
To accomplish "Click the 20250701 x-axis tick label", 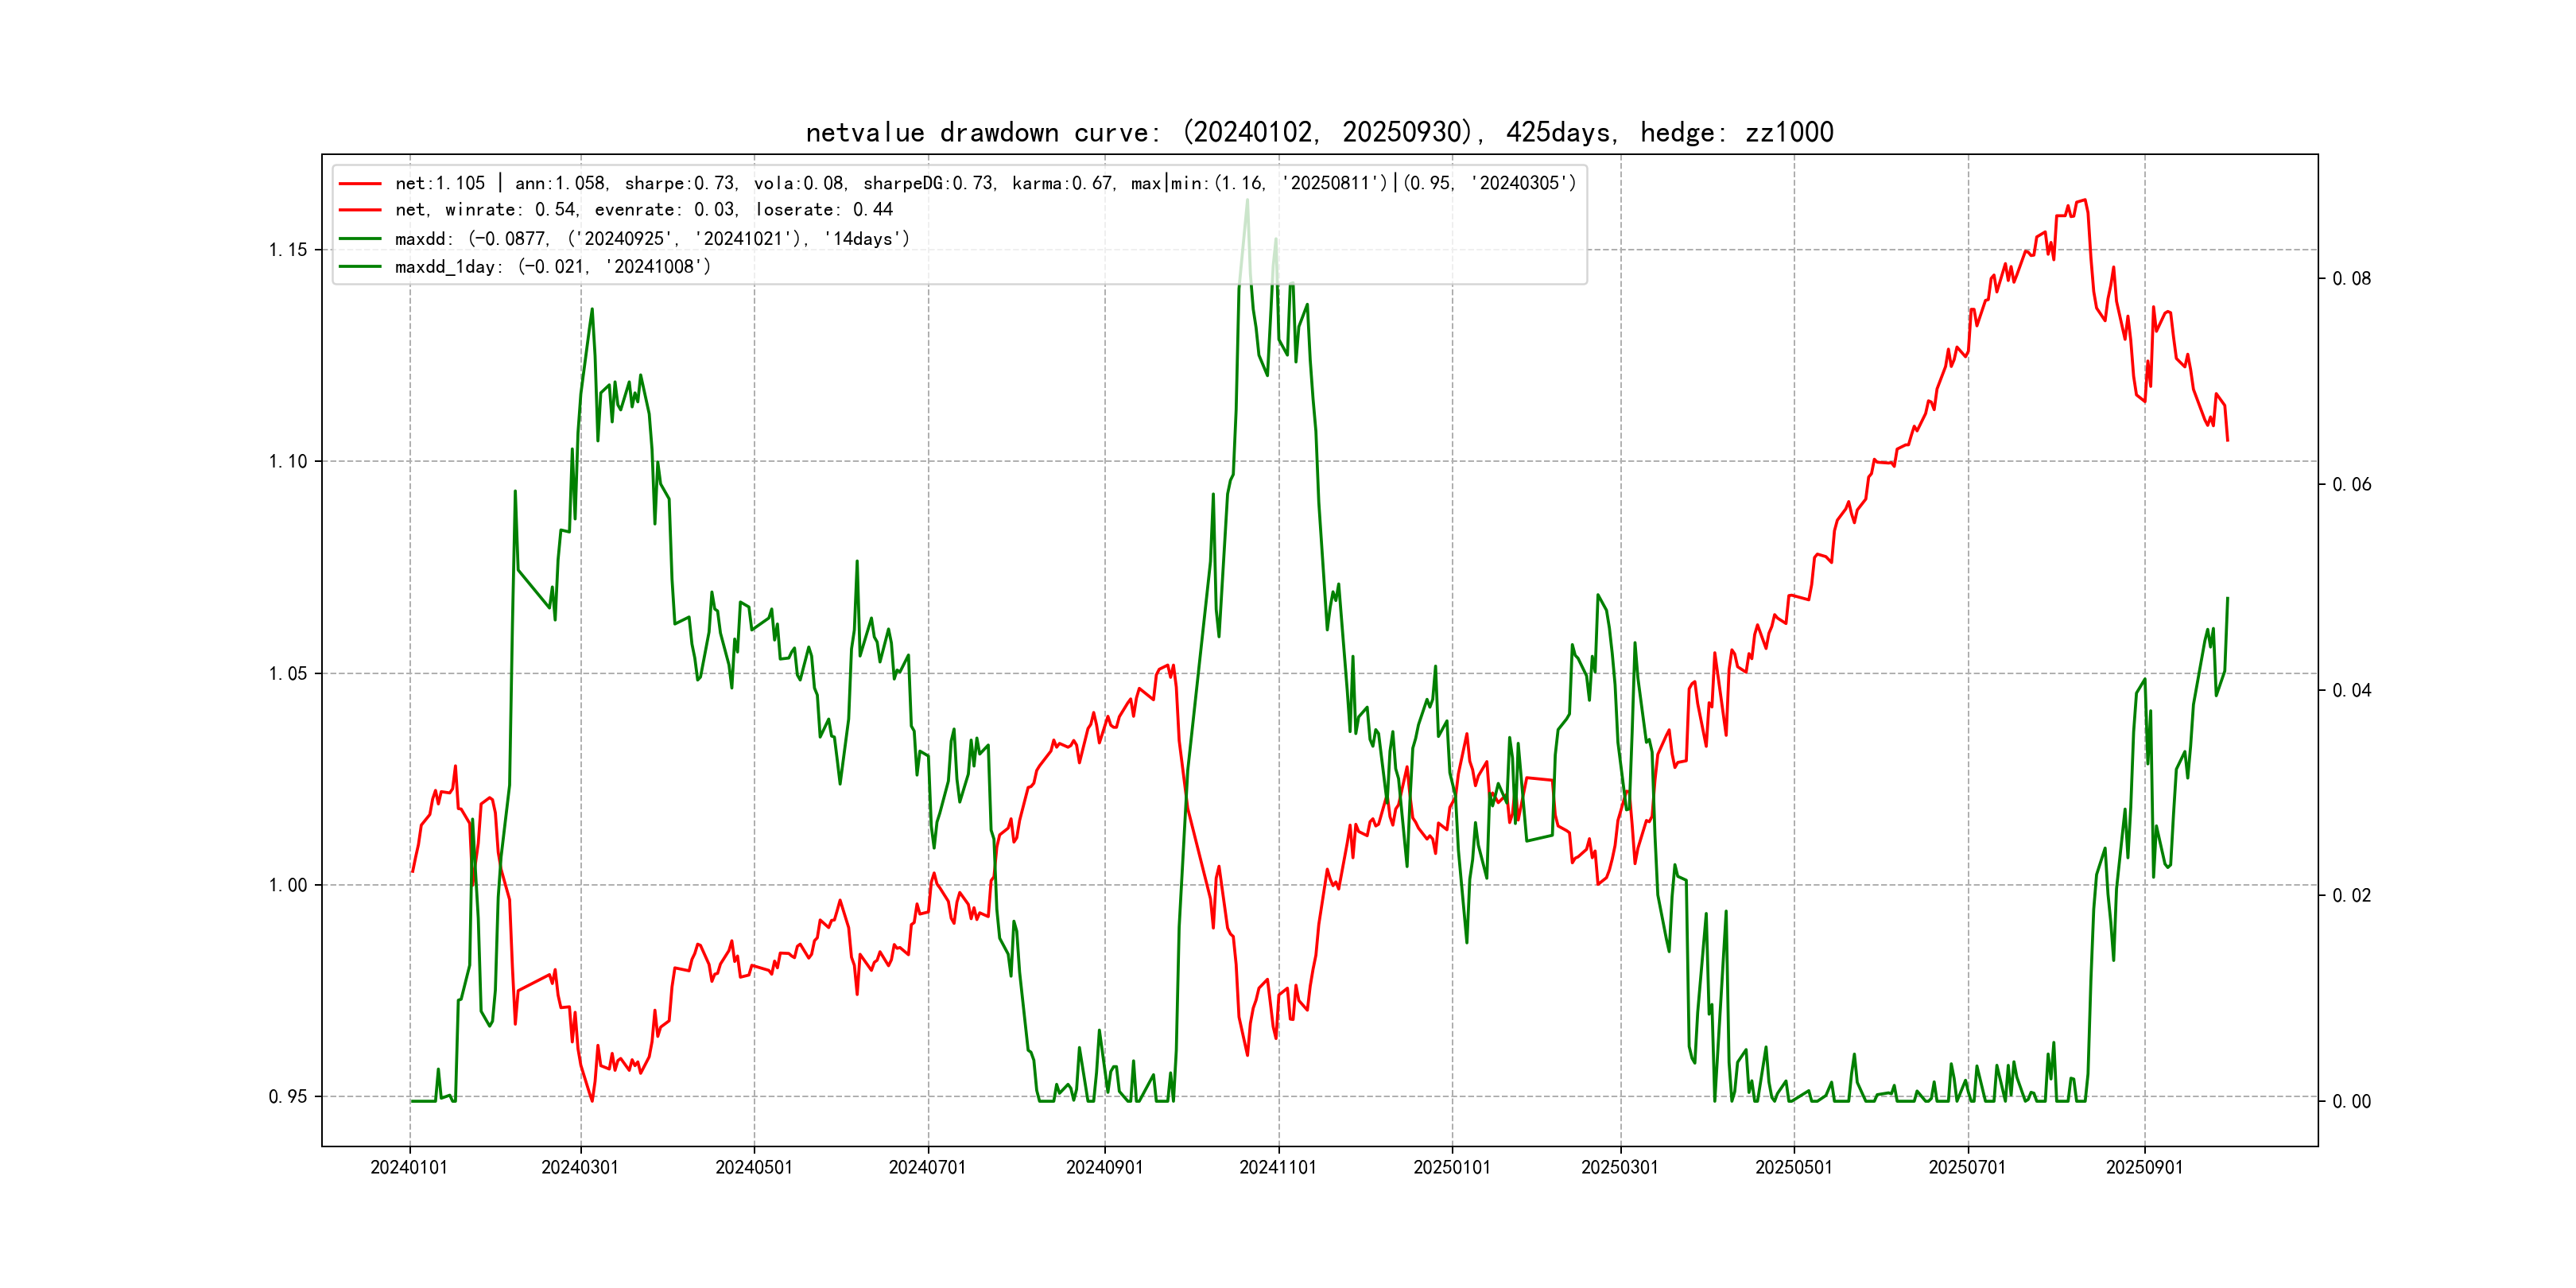I will click(x=1967, y=1168).
